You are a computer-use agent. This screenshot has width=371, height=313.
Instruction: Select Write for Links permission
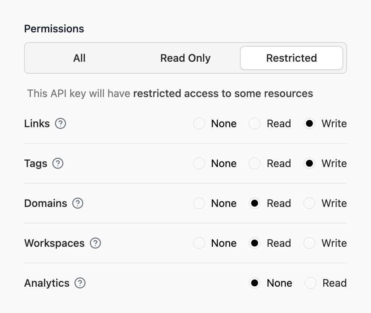point(309,124)
